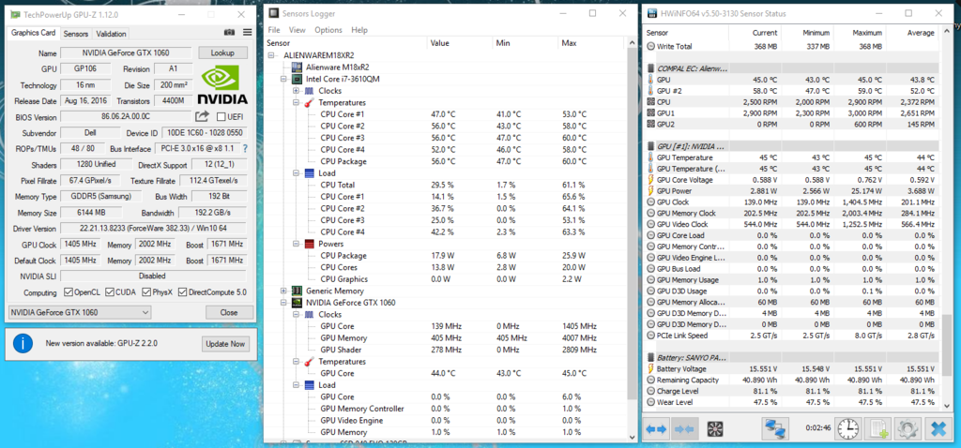
Task: Select the GPU Memory Controller row
Action: point(448,409)
